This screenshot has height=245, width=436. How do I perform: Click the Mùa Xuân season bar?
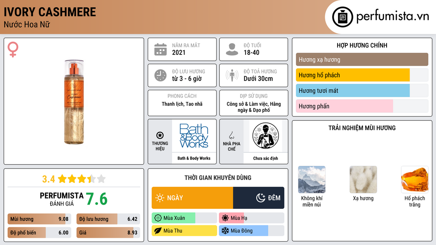(184, 218)
